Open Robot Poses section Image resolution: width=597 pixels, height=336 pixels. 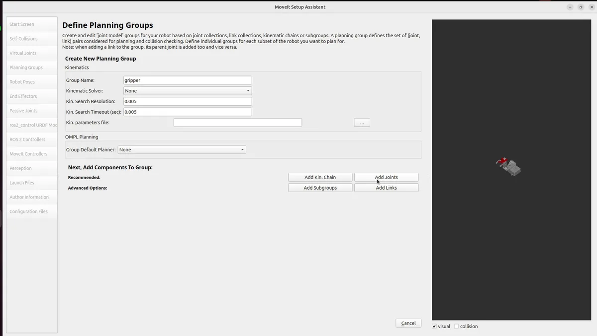pos(32,82)
